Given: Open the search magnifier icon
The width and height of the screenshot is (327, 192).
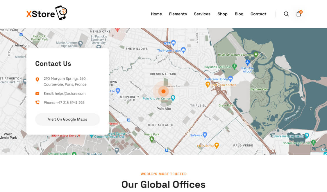Looking at the screenshot, I should tap(286, 14).
